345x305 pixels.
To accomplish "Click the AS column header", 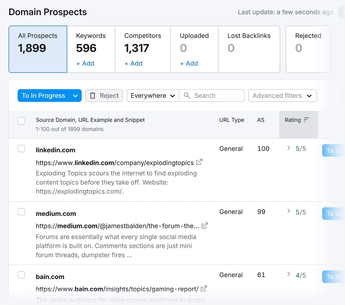I will tap(261, 120).
